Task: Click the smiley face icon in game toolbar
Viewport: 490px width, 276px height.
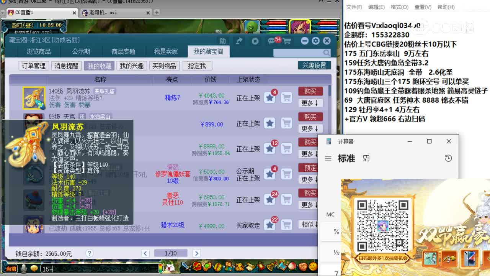Action: (x=313, y=266)
